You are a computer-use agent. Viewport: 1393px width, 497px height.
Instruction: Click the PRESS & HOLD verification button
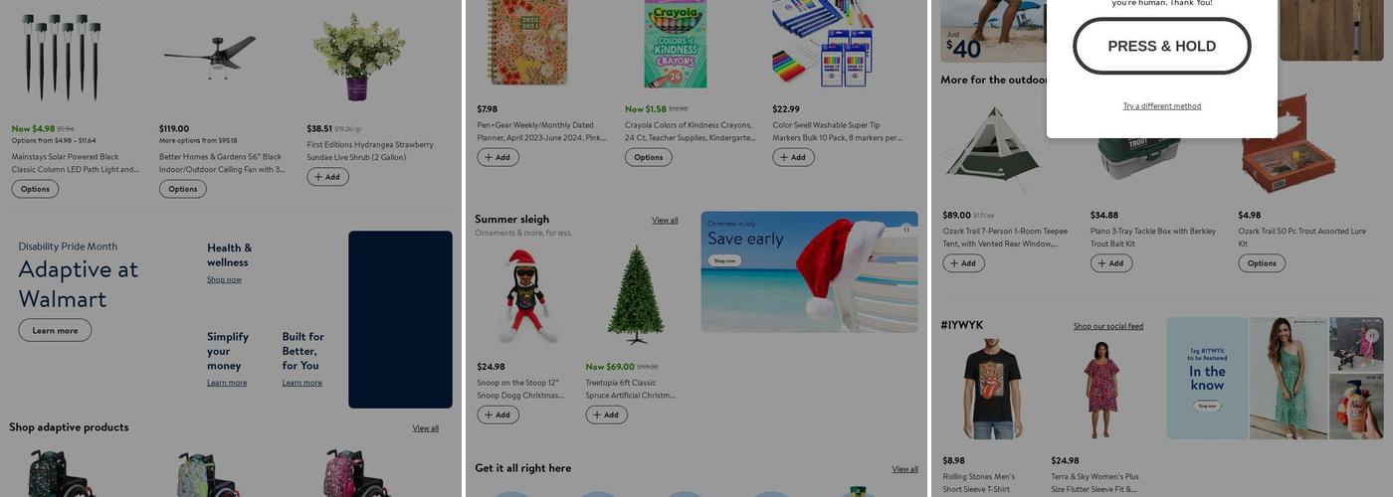tap(1162, 46)
